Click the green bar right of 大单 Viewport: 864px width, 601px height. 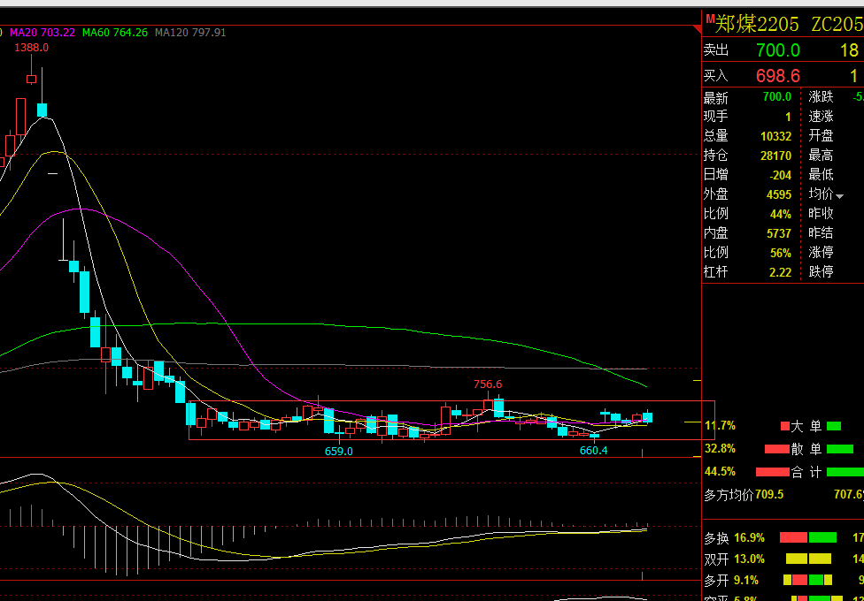click(x=834, y=426)
